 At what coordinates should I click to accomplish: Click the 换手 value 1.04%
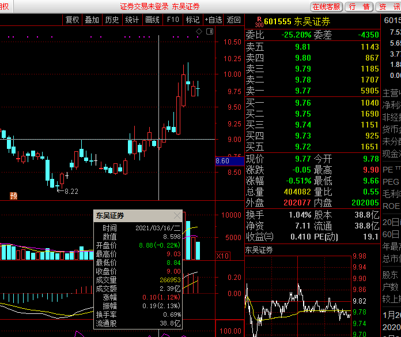(x=300, y=215)
